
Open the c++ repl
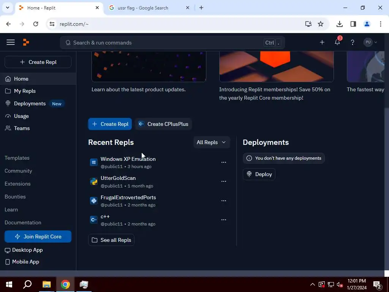pos(105,216)
